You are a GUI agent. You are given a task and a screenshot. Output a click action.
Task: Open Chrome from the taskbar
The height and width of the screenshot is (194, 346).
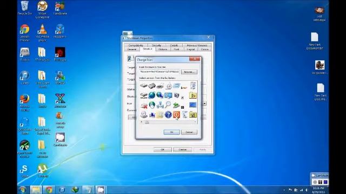tap(49, 190)
